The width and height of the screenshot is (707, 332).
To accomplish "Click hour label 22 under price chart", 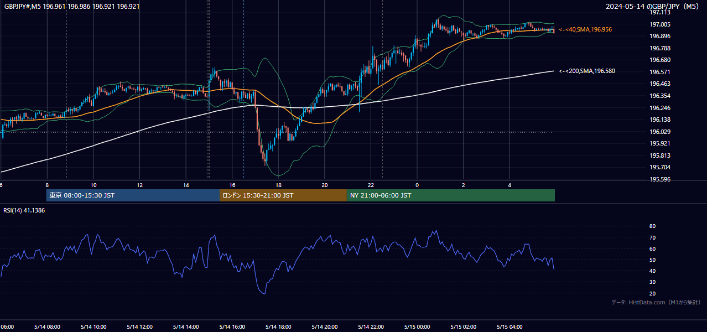I will pyautogui.click(x=371, y=185).
